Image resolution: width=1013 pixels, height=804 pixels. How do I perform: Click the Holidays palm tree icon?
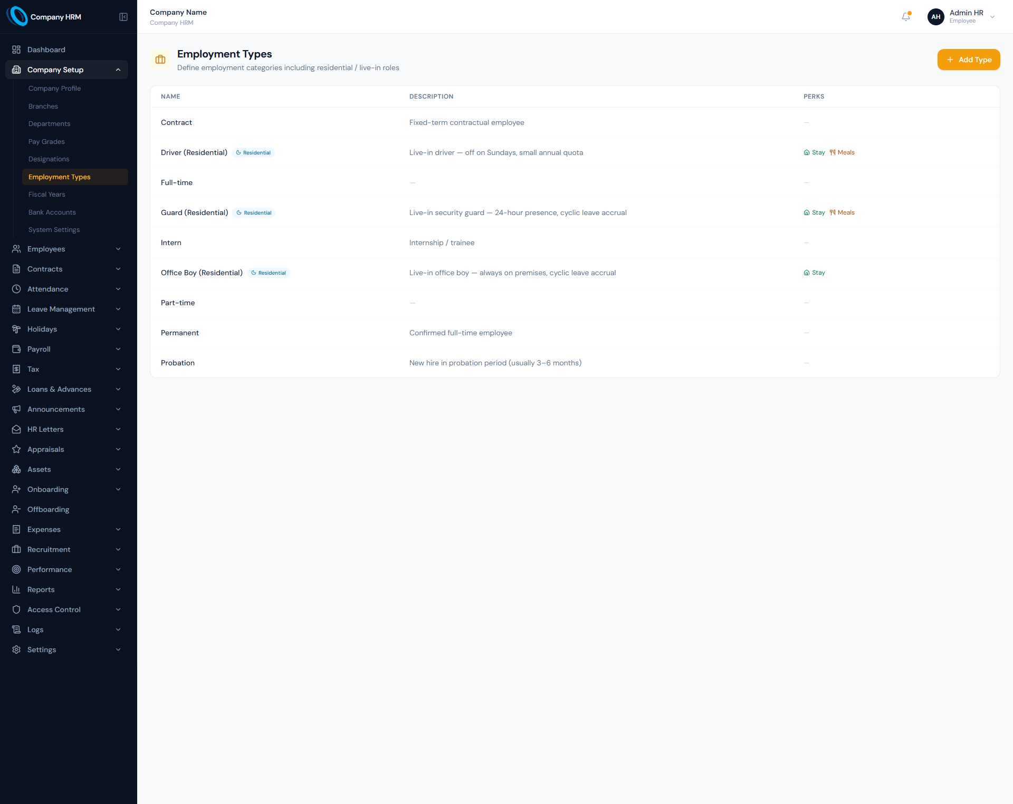16,329
